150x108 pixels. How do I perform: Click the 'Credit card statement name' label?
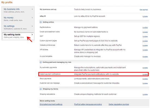50,32
